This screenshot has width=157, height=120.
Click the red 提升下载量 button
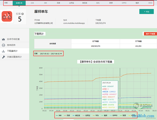[x=150, y=34]
